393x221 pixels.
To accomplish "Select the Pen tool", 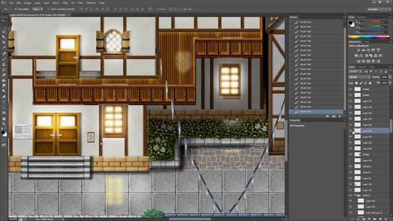I will [x=4, y=97].
